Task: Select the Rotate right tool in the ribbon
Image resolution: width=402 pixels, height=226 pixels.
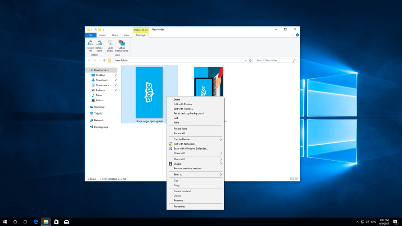Action: click(99, 46)
